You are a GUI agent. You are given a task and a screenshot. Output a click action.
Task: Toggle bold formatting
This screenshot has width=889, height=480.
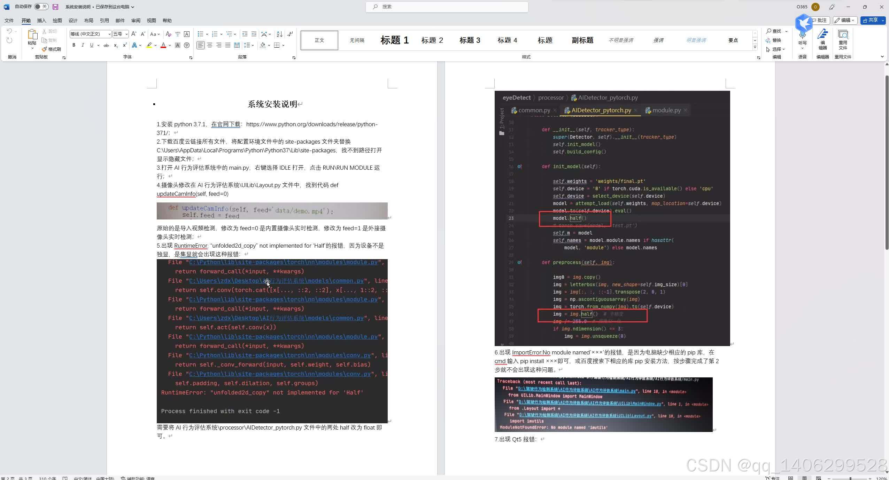click(x=74, y=45)
